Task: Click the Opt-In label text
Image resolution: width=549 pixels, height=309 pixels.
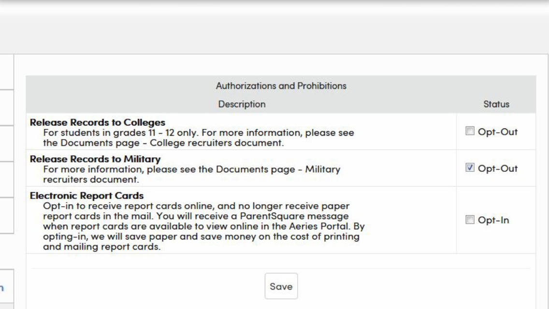Action: tap(493, 220)
